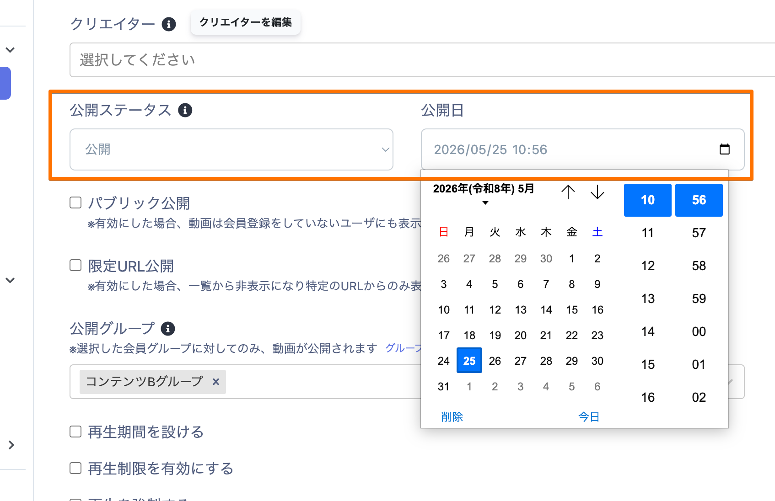Expand sidebar section with right chevron
Viewport: 775px width, 501px height.
click(x=11, y=445)
